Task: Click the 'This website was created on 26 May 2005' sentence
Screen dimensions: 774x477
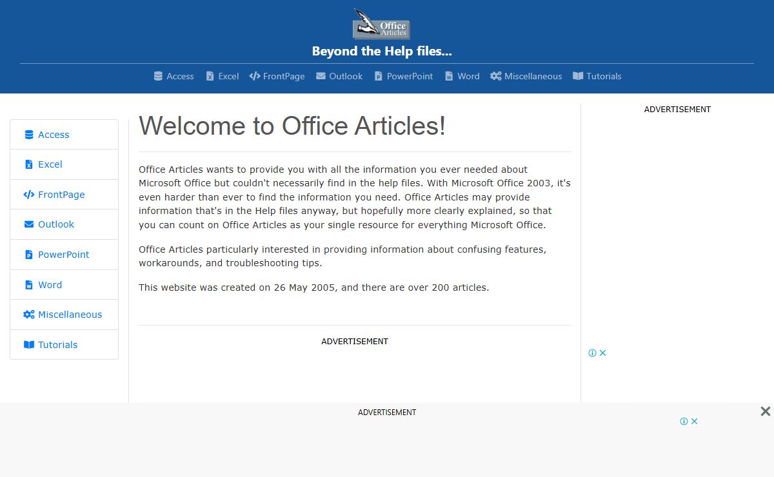Action: pyautogui.click(x=237, y=287)
